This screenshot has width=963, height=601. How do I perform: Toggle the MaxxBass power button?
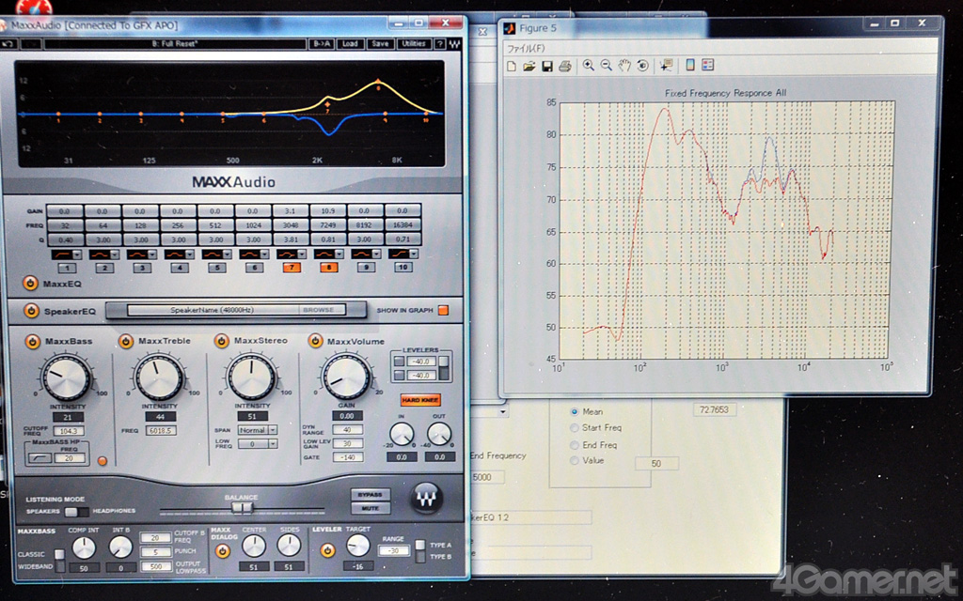31,341
